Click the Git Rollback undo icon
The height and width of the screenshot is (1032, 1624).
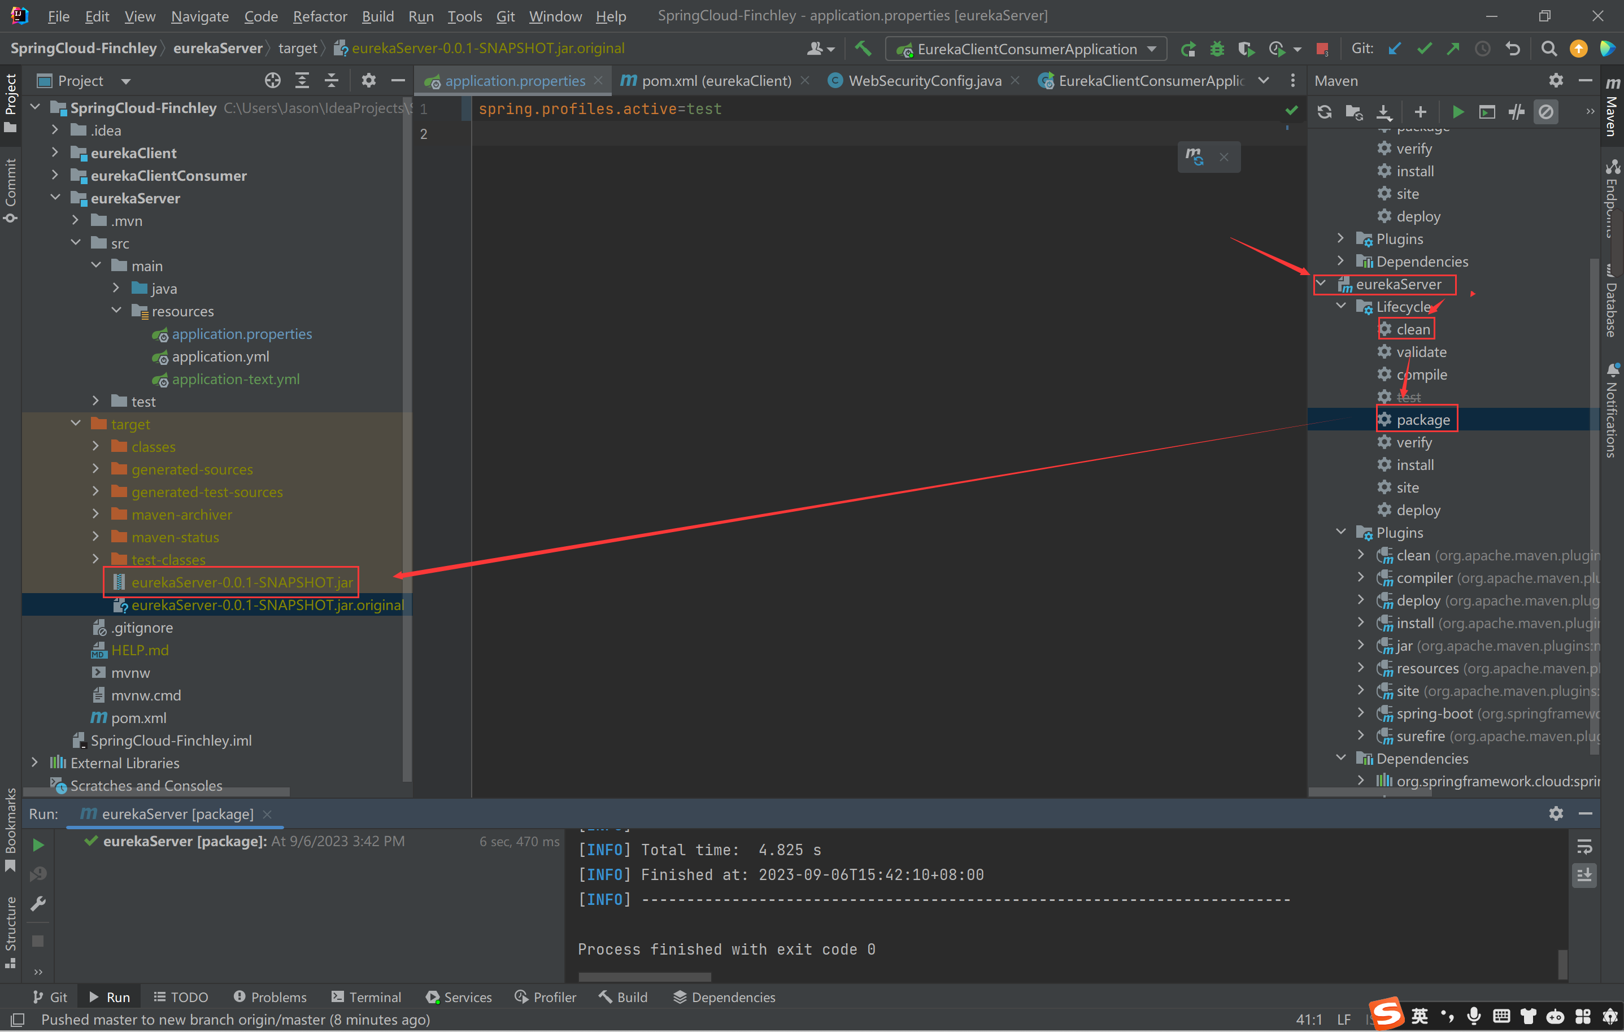[1513, 49]
